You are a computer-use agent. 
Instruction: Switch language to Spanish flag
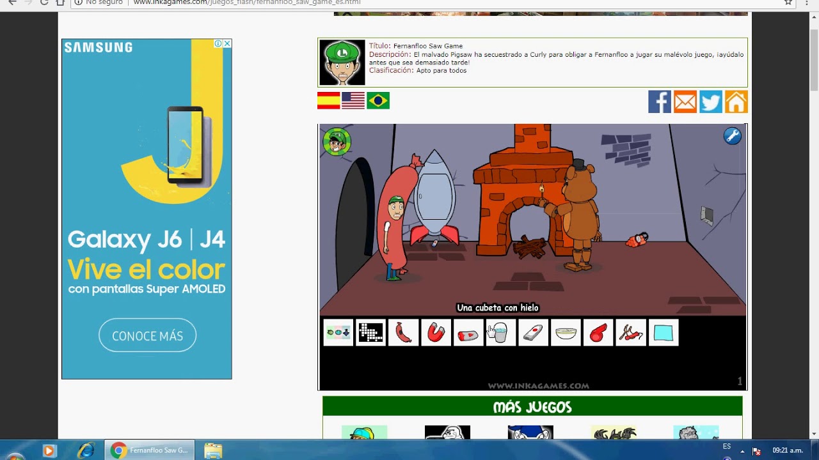click(329, 101)
